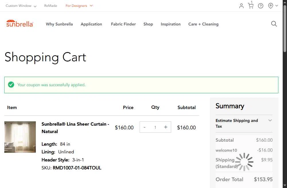The image size is (287, 188).
Task: Open the Care + Cleaning menu
Action: pos(203,24)
